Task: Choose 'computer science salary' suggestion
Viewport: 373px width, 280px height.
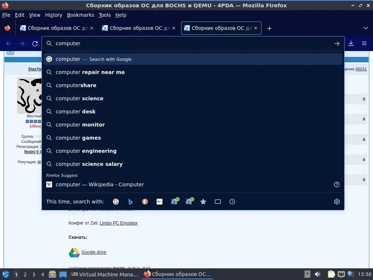Action: [193, 164]
